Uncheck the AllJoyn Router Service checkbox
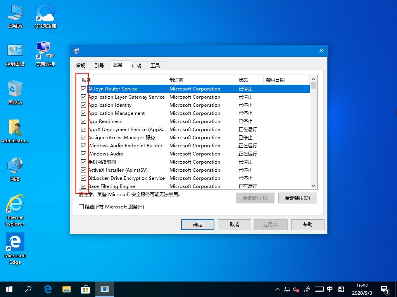 tap(83, 89)
